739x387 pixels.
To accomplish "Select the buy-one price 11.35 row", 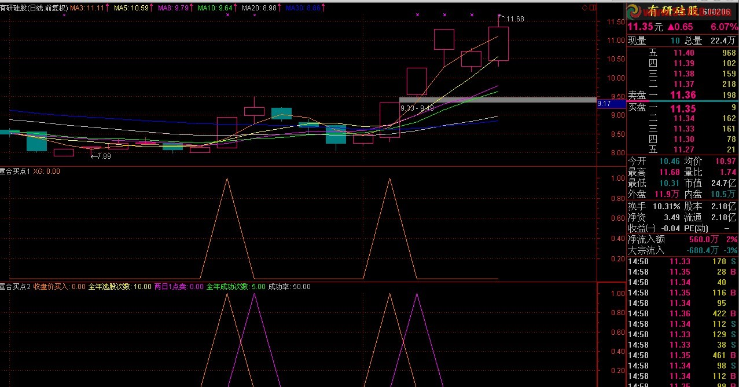I will [682, 108].
